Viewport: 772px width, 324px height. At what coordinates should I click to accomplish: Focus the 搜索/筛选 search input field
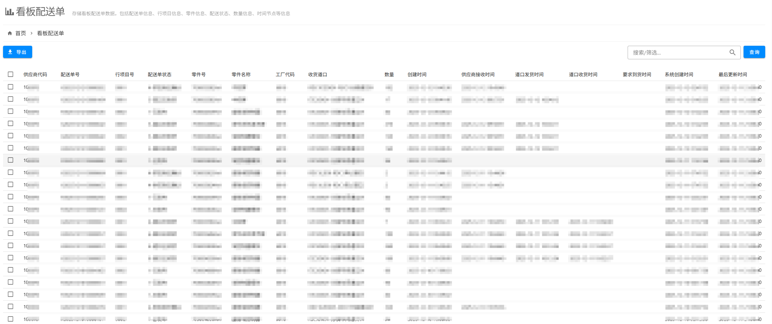(x=678, y=53)
